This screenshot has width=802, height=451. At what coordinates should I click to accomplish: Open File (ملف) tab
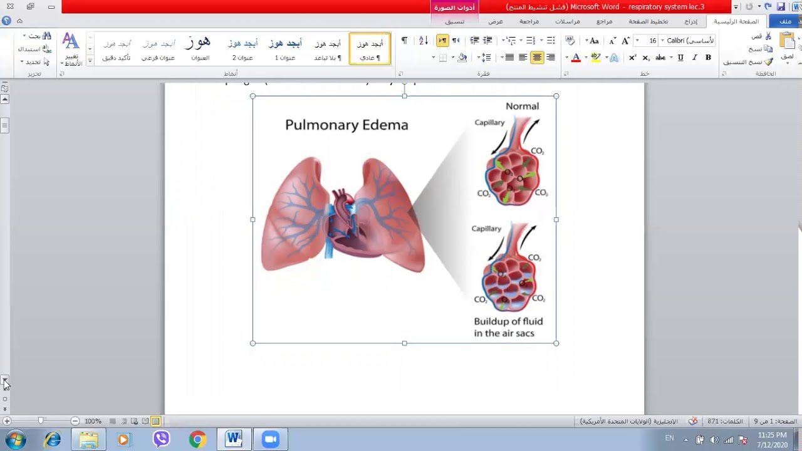[785, 21]
